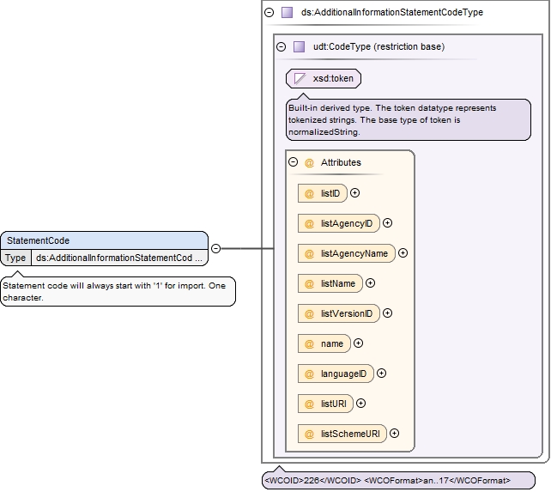
Task: Click the @ icon of listAgencyID
Action: 309,223
